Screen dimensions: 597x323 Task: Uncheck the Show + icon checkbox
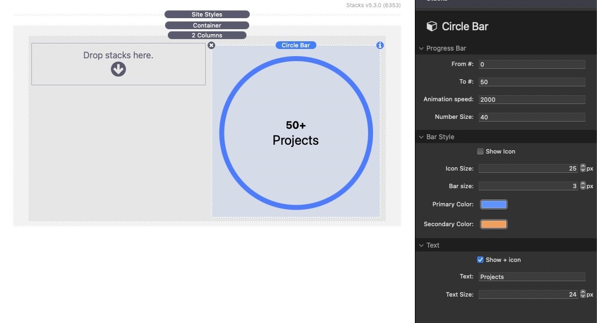point(480,260)
